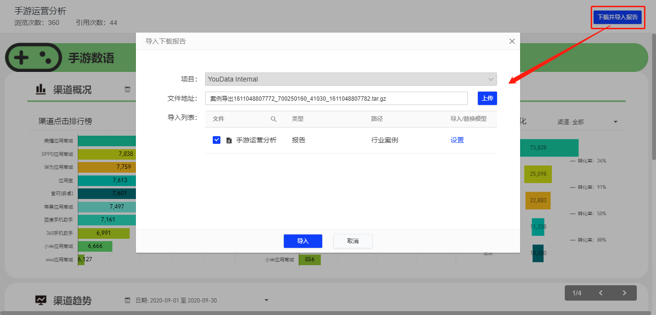The width and height of the screenshot is (656, 315).
Task: Uncheck the 手游运营分析 file checkbox
Action: point(217,140)
